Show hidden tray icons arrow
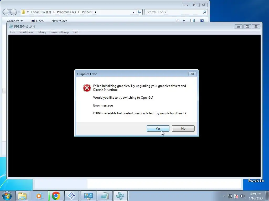Screen dimensions: 269x201 (223, 196)
